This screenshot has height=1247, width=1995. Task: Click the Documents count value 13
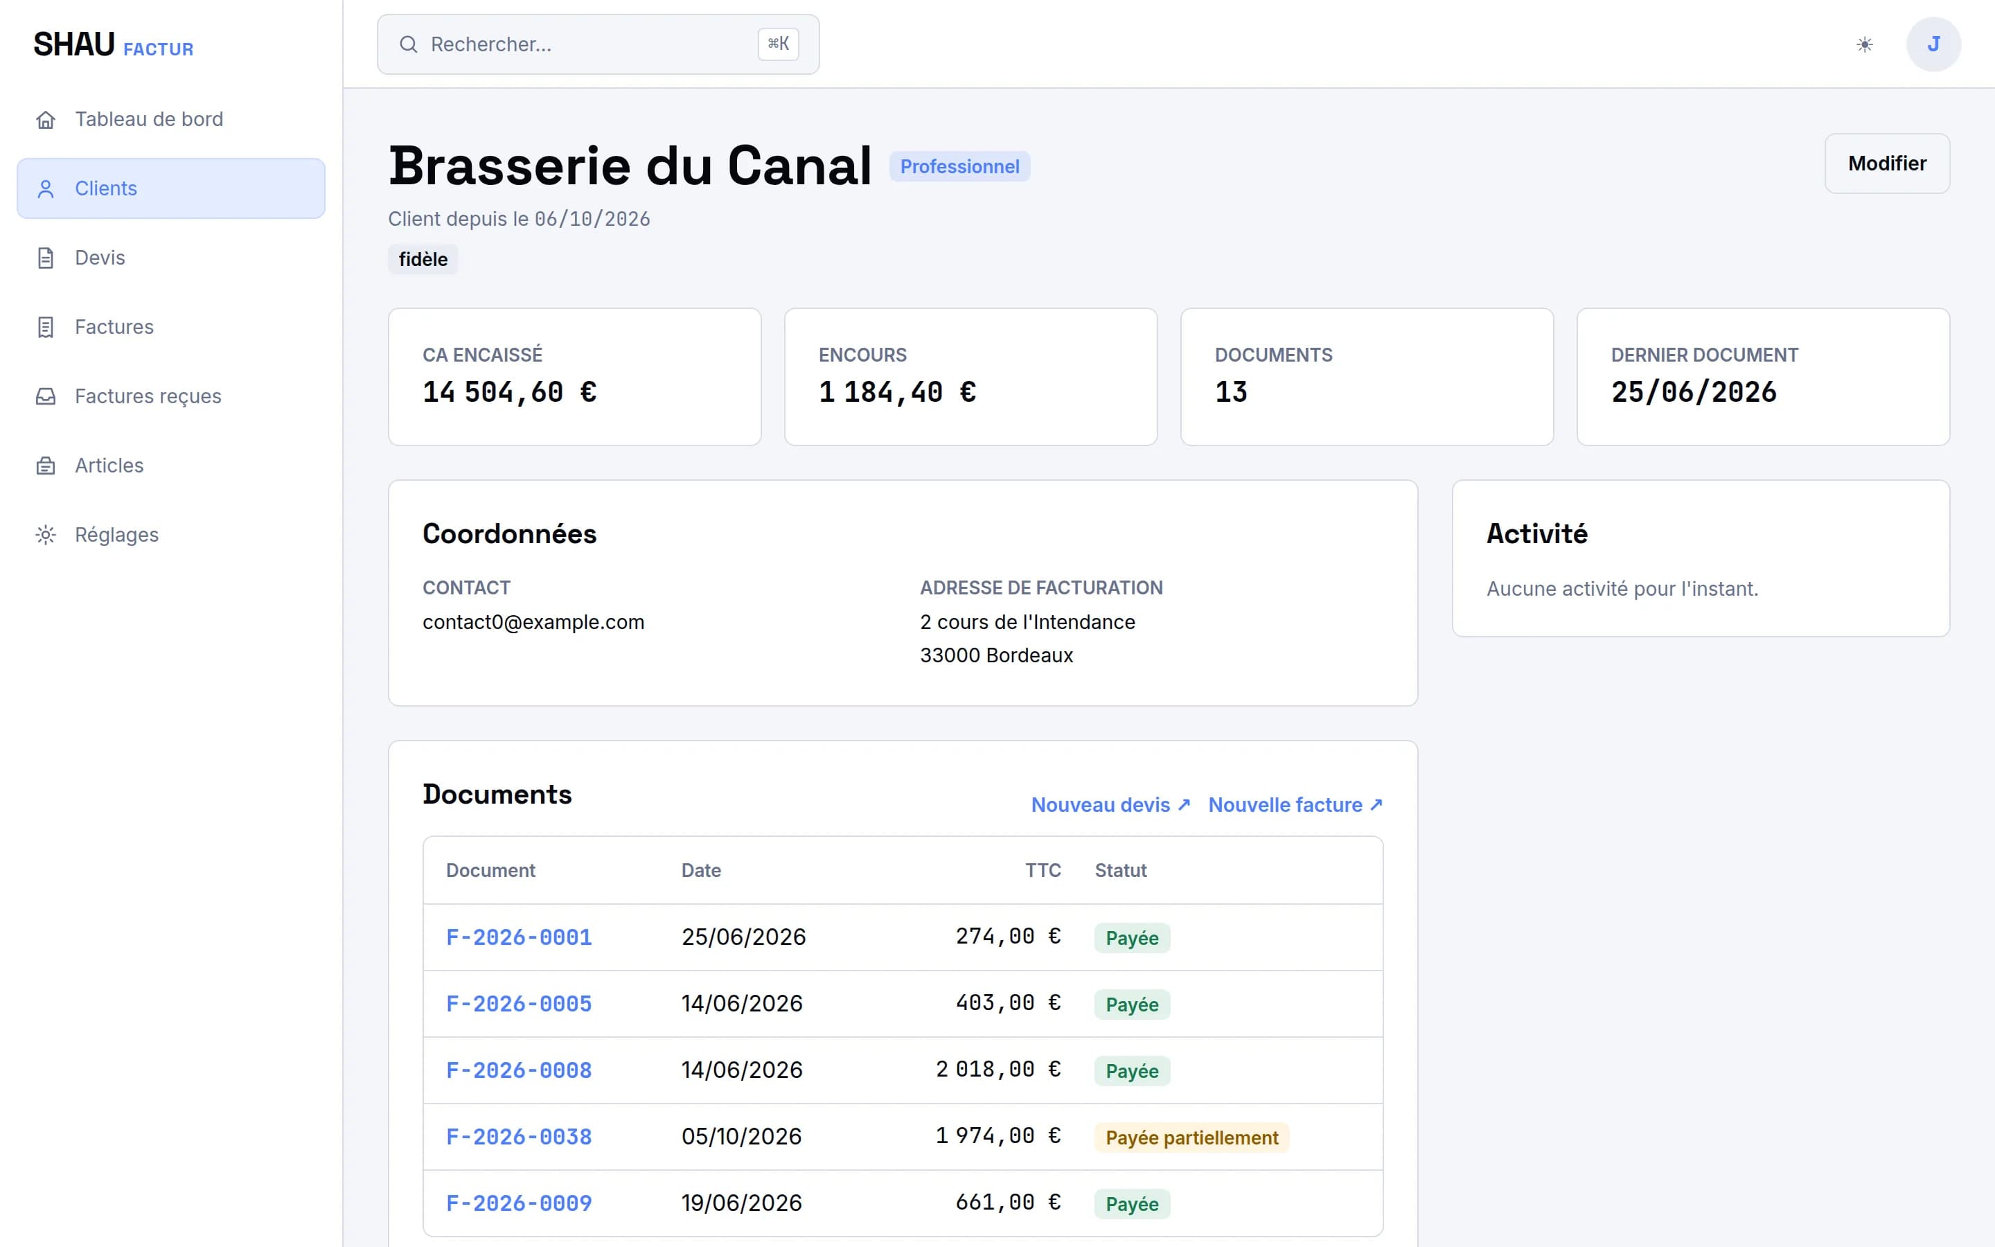(x=1231, y=393)
